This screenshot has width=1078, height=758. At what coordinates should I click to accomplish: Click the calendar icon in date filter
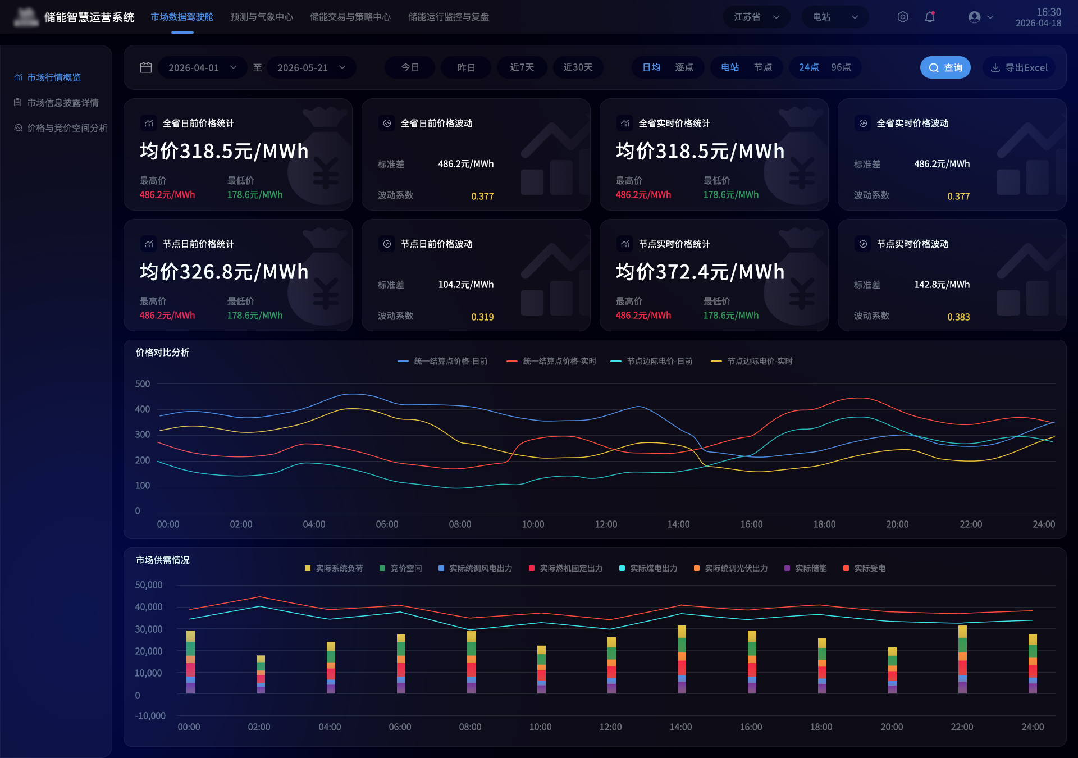[146, 67]
